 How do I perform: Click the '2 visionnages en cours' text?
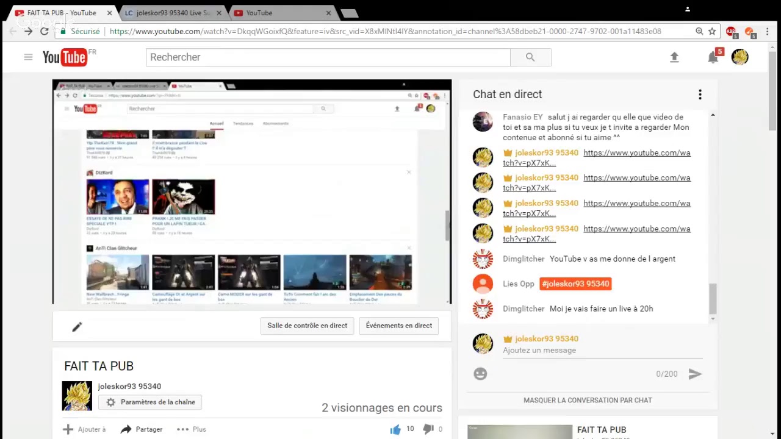click(x=382, y=408)
